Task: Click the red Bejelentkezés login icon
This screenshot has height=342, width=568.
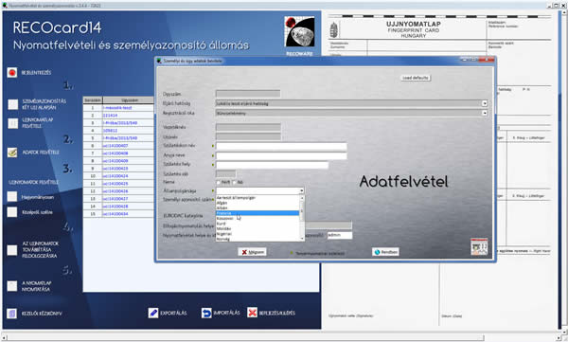Action: 12,73
